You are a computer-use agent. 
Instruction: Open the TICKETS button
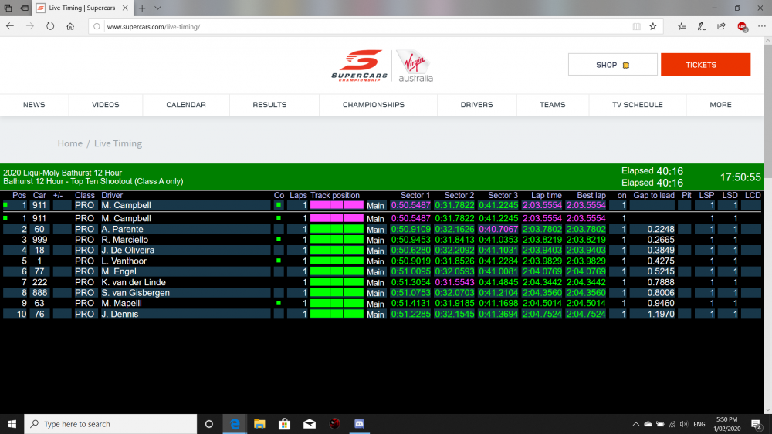(x=706, y=65)
